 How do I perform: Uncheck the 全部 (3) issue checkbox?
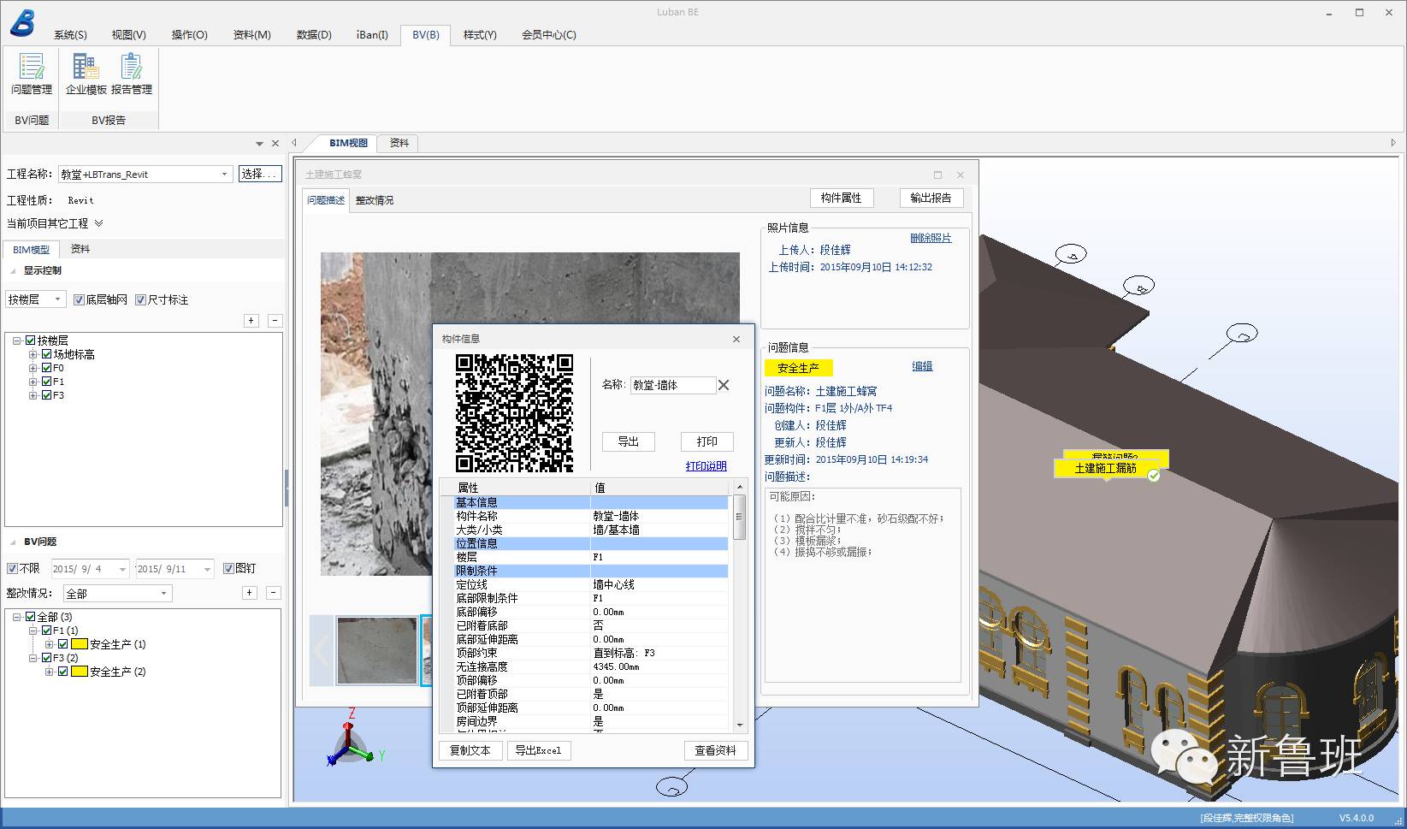click(x=31, y=617)
